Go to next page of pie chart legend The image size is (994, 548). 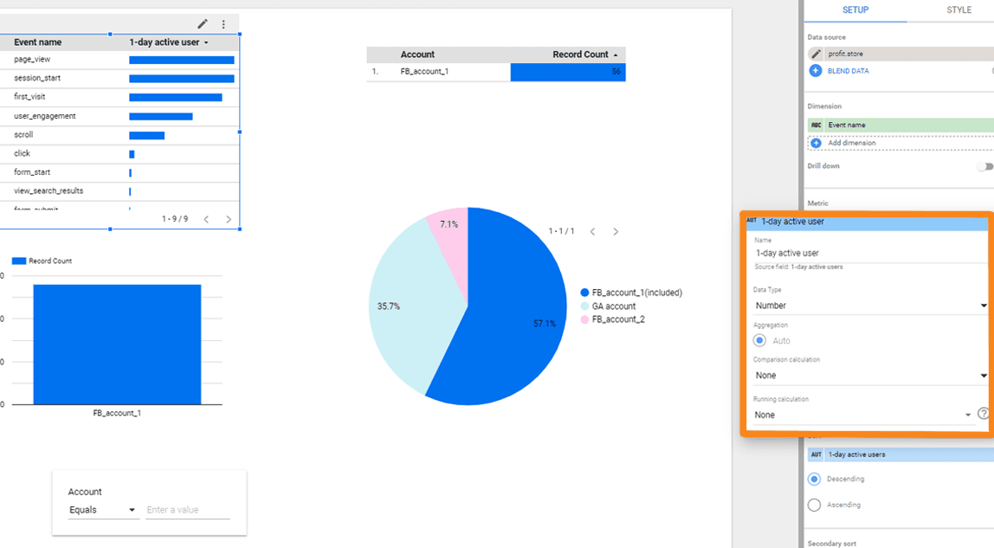point(616,232)
